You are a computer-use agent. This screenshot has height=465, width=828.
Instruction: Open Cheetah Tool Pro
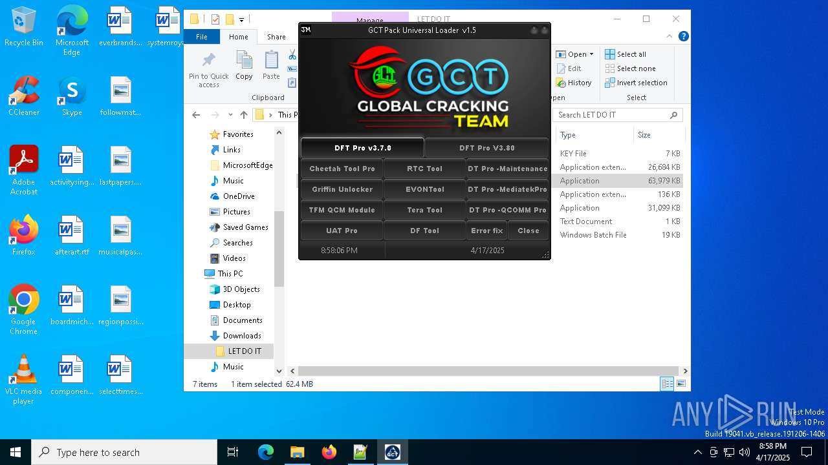click(x=342, y=169)
